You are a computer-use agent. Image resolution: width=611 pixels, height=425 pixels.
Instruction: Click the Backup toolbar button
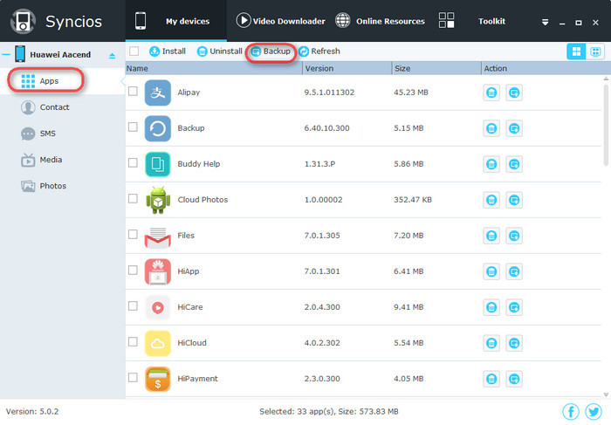271,51
